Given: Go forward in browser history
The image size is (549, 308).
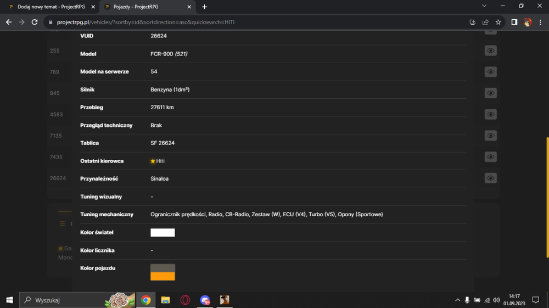Looking at the screenshot, I should click(x=22, y=22).
